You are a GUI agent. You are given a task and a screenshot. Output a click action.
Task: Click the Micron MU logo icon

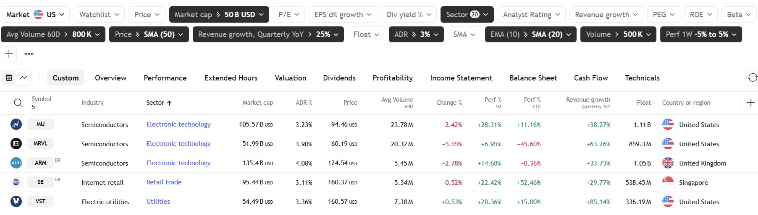16,124
